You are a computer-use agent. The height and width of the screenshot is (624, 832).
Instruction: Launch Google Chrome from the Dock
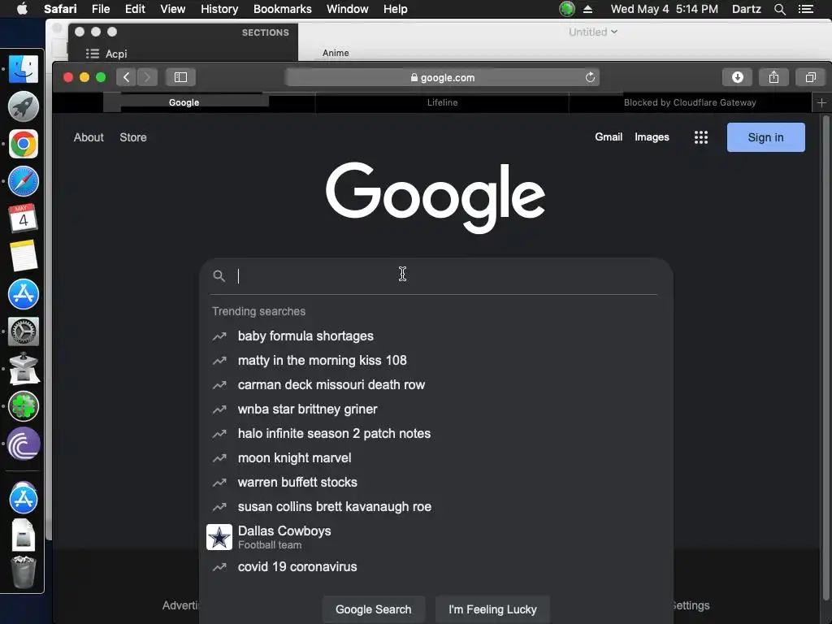pyautogui.click(x=24, y=144)
